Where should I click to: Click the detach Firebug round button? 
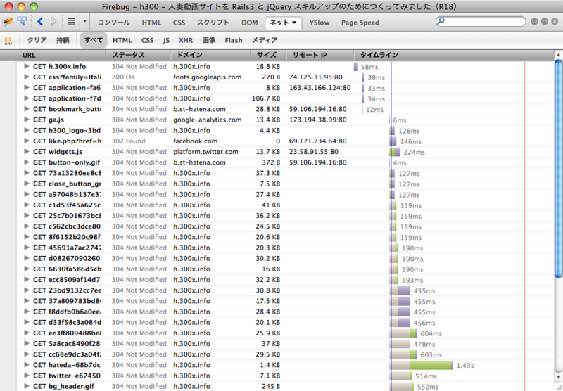[544, 22]
